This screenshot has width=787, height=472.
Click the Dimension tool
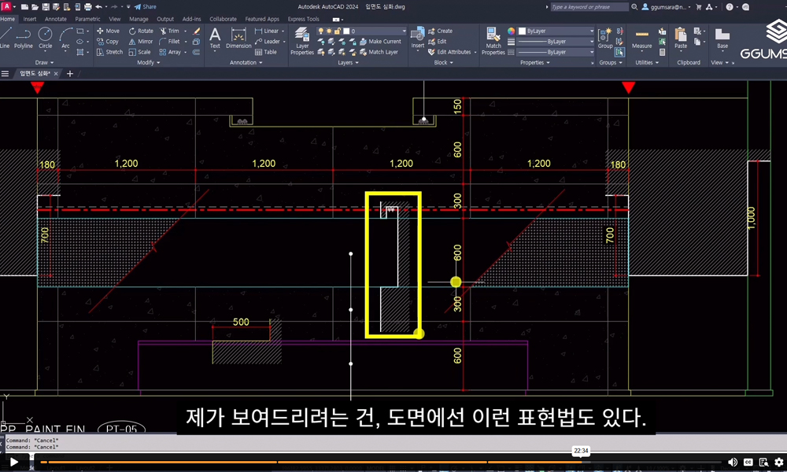tap(238, 39)
